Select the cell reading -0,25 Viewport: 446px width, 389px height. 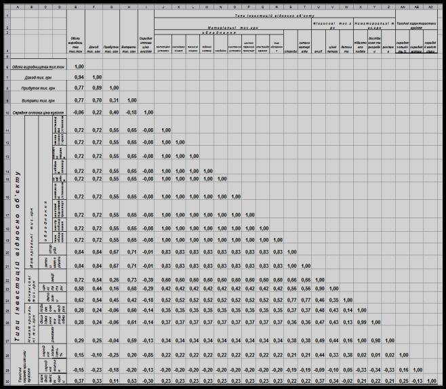[x=111, y=352]
